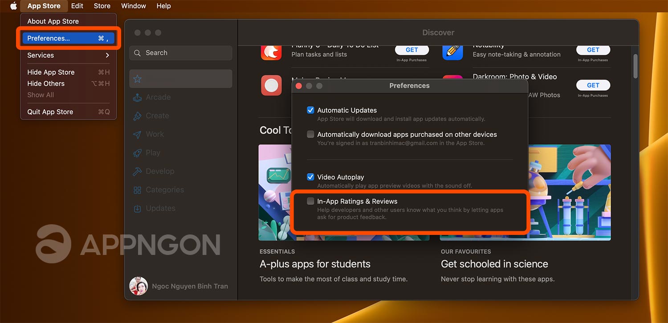Open Get schooled in science headline
This screenshot has height=323, width=668.
click(494, 264)
